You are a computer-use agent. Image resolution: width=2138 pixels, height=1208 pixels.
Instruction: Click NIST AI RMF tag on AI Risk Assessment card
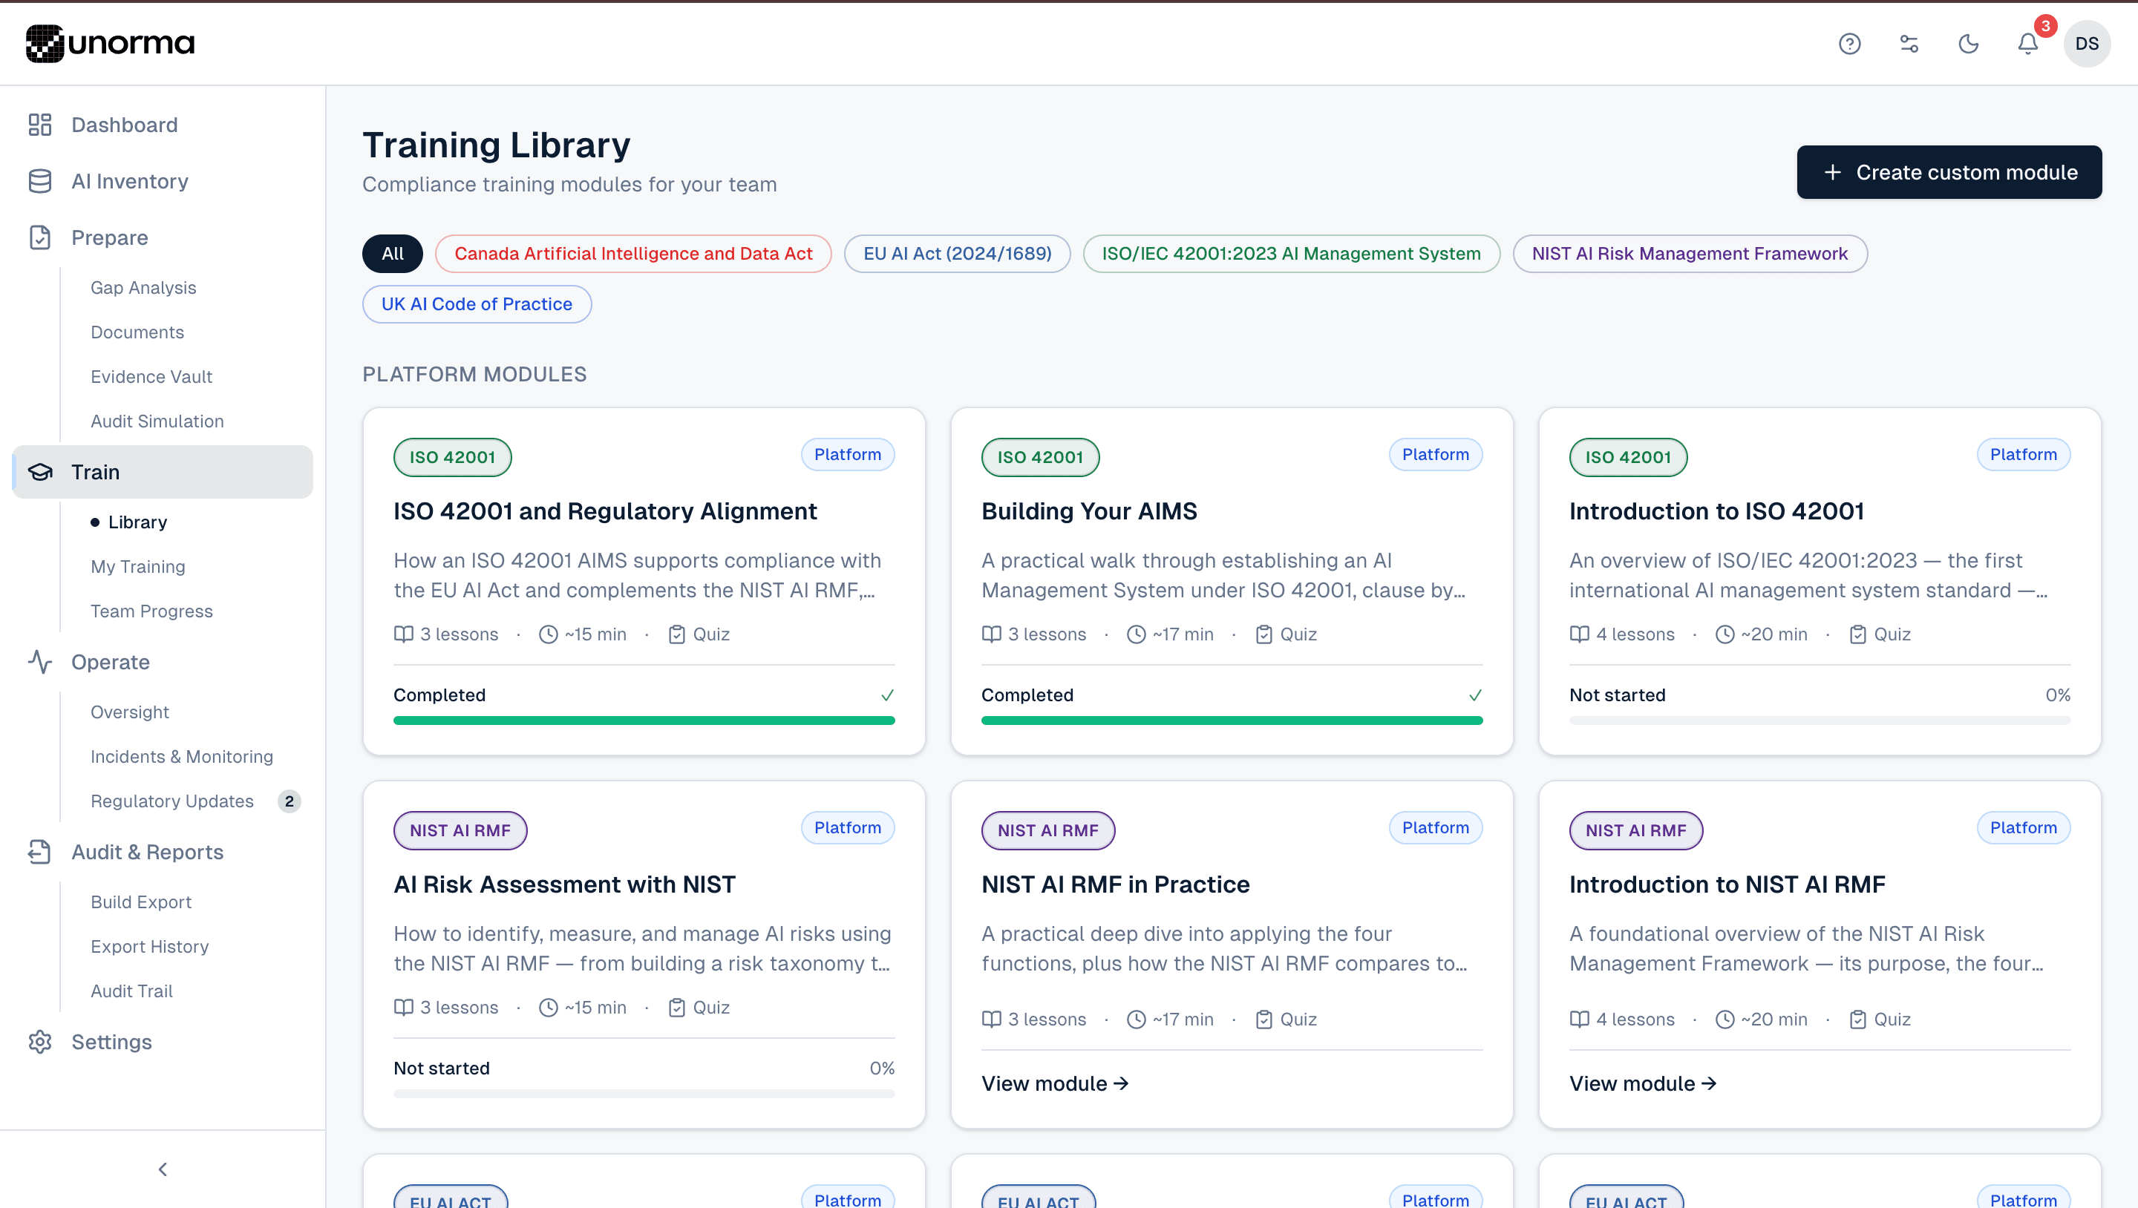[460, 830]
